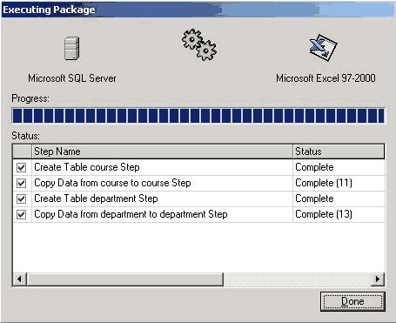
Task: Click the gears processing icon
Action: [x=199, y=44]
